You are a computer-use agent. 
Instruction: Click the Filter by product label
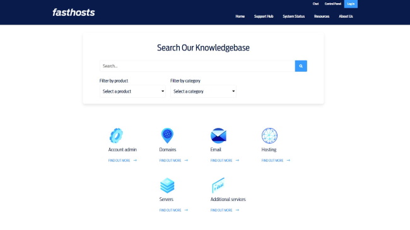[x=114, y=81]
